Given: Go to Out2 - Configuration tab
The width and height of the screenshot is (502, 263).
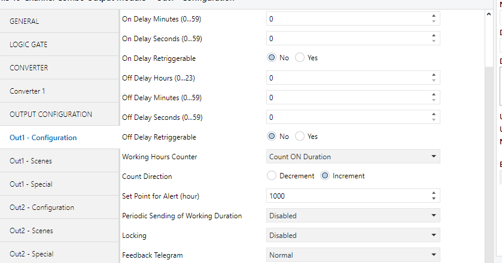Looking at the screenshot, I should pyautogui.click(x=60, y=208).
